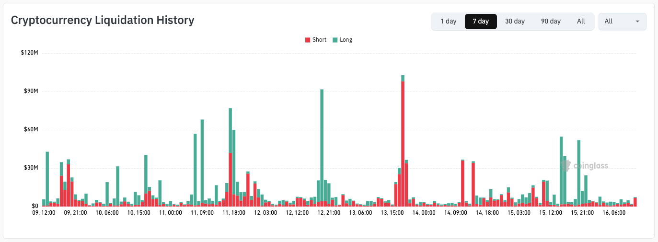Click the tallest red bar above $90M
This screenshot has height=242, width=658.
[403, 143]
